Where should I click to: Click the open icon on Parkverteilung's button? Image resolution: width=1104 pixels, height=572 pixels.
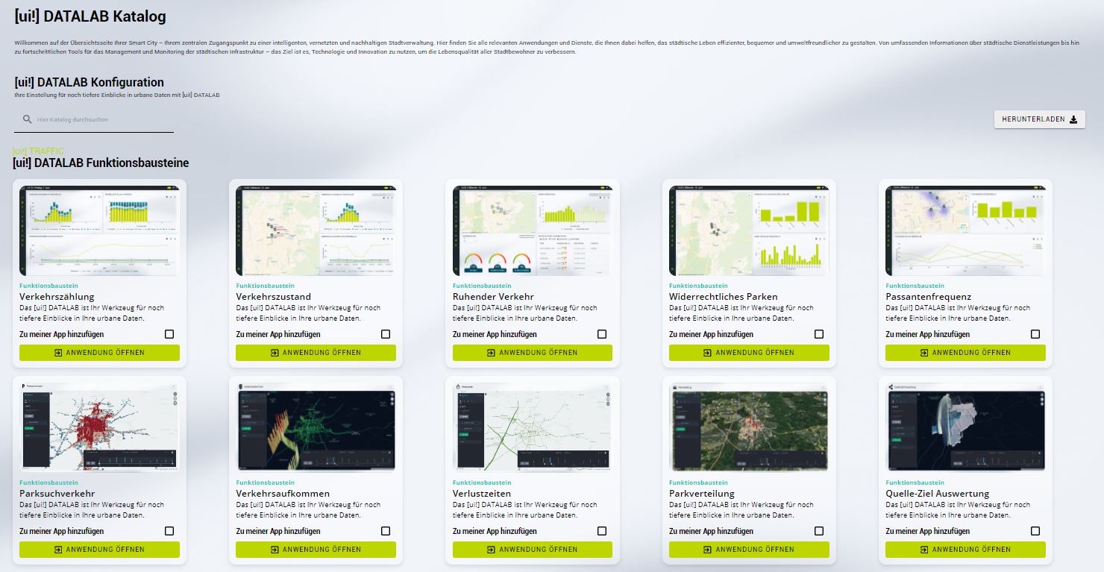click(709, 550)
